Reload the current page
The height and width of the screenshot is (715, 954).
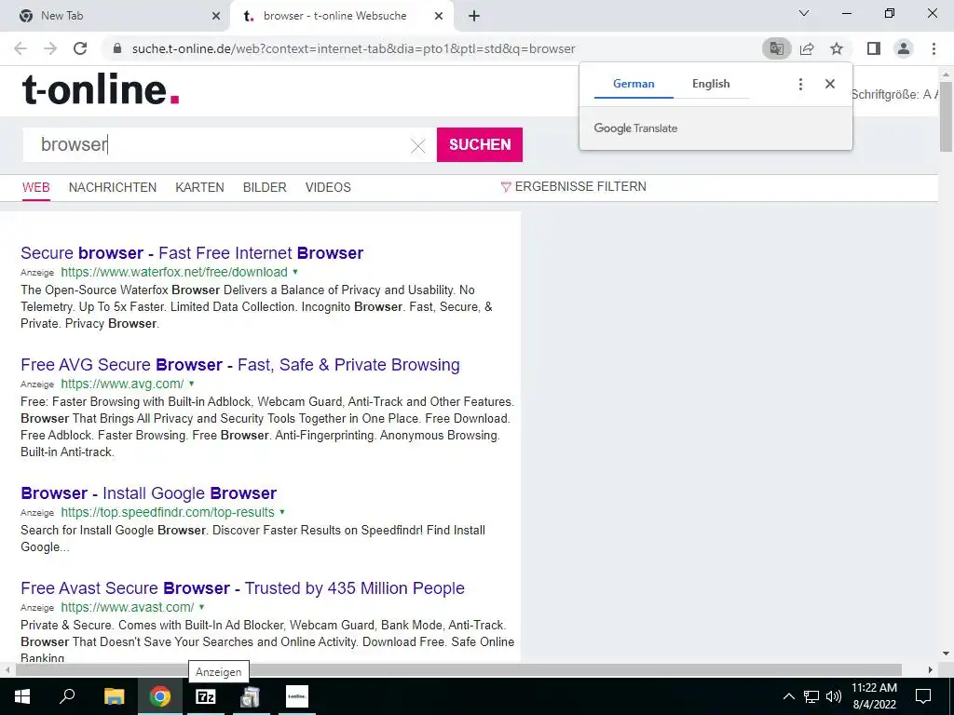(80, 48)
